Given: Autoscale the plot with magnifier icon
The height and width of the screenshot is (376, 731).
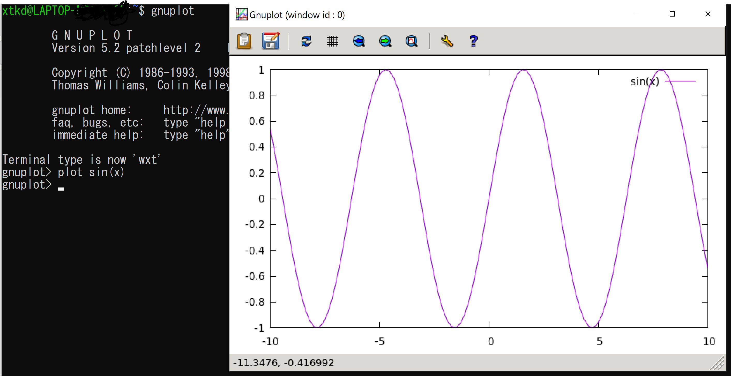Looking at the screenshot, I should click(x=412, y=41).
